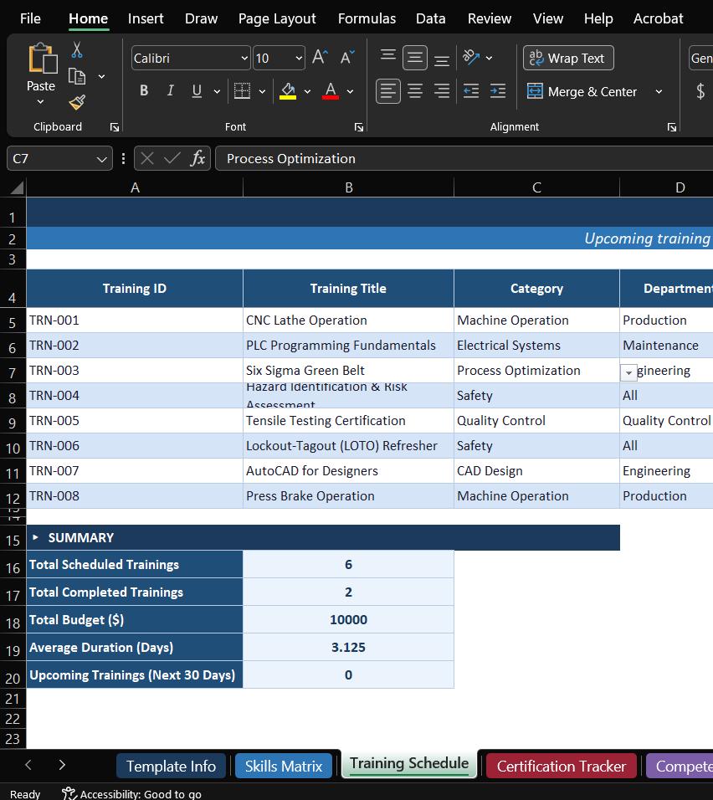Toggle Middle Align button

click(415, 58)
